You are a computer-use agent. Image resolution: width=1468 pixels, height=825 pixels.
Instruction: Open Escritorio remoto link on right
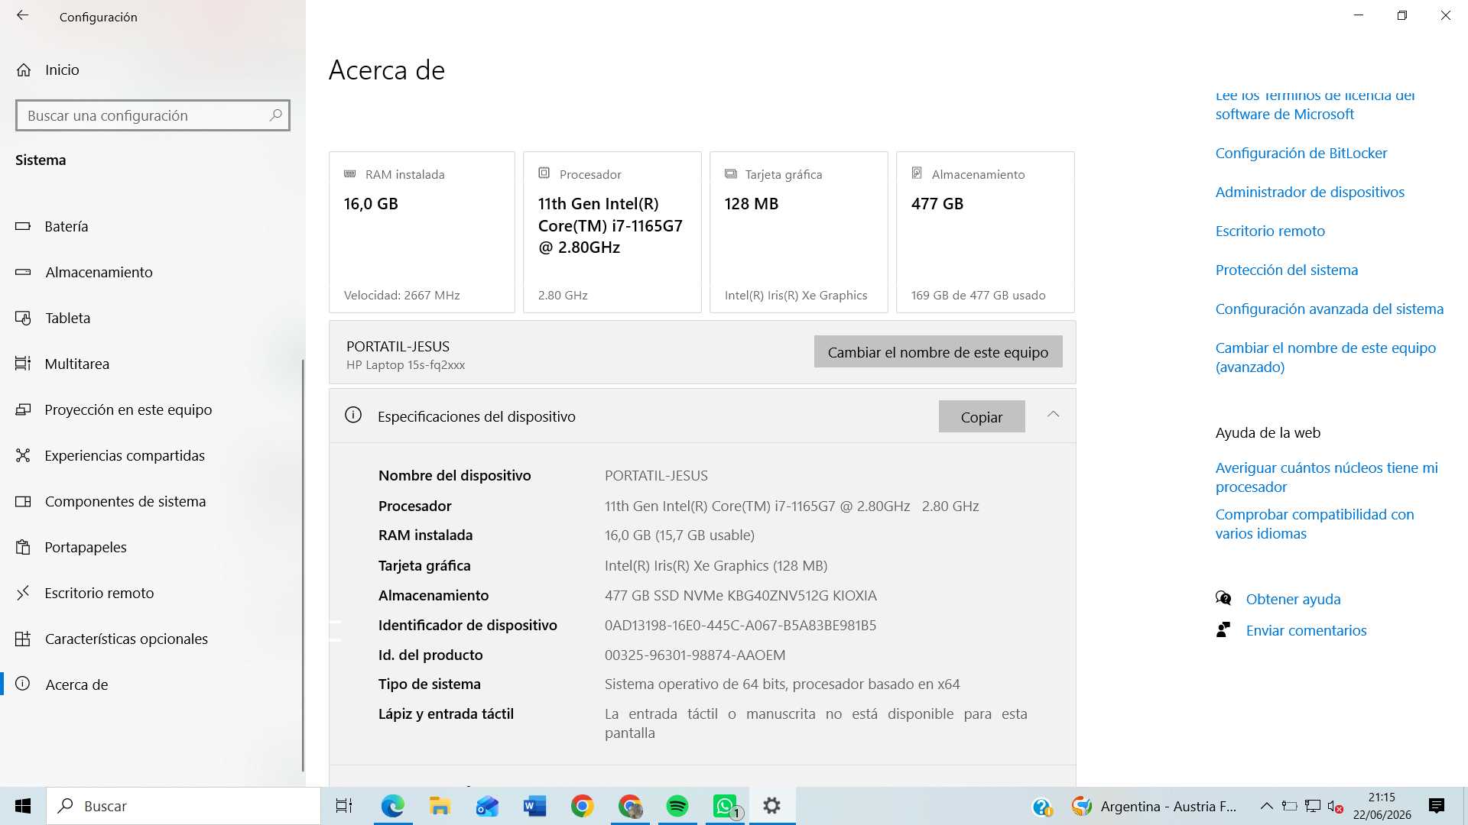(1270, 231)
